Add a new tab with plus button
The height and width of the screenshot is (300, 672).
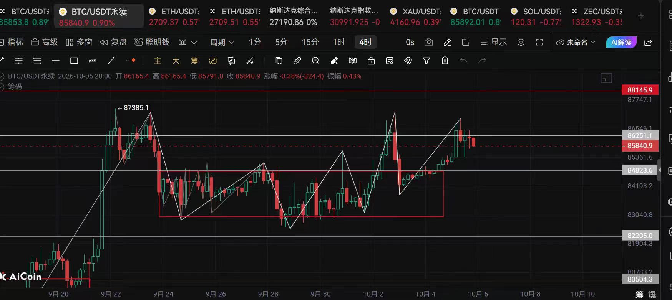click(x=641, y=16)
